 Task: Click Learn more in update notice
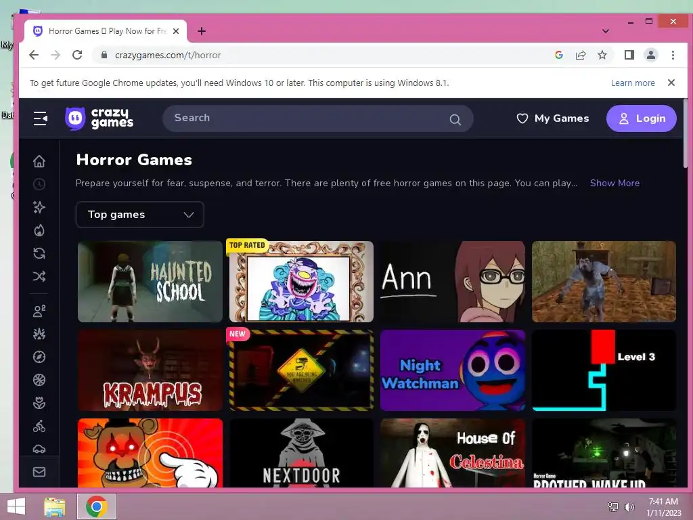click(x=633, y=83)
